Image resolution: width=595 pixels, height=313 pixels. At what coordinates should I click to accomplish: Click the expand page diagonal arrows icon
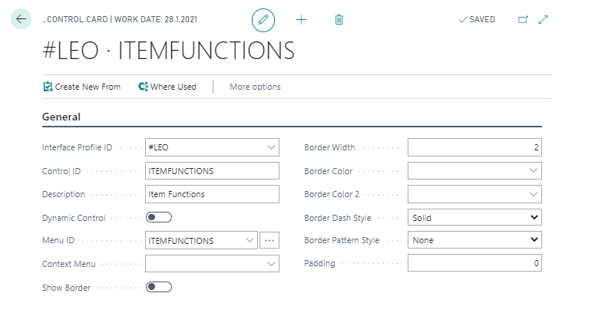[544, 20]
